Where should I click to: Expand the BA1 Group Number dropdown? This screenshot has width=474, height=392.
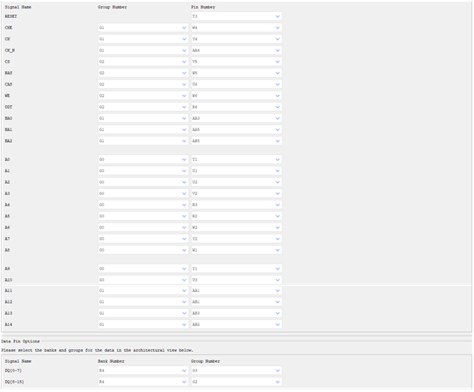click(x=143, y=130)
